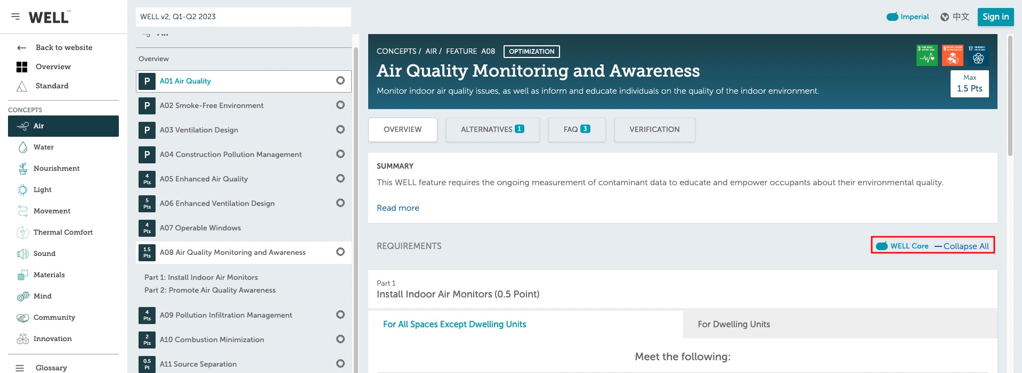1022x373 pixels.
Task: Click the SDG 17 Partnerships badge
Action: (x=978, y=55)
